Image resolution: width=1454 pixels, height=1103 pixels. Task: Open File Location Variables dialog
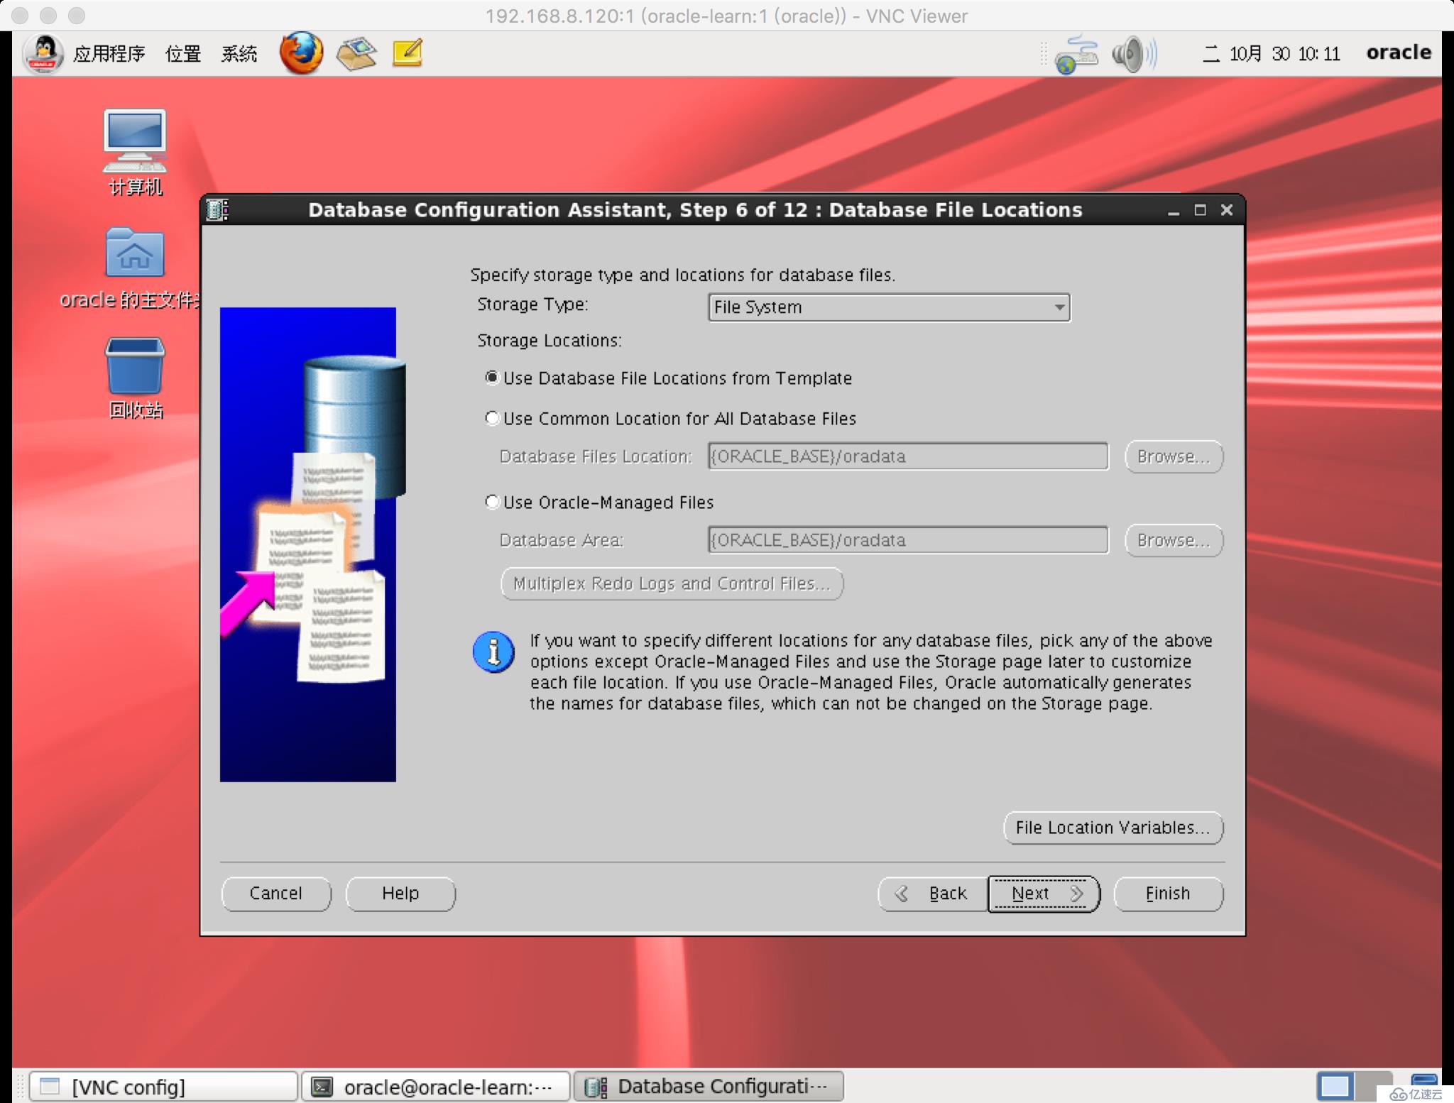click(x=1113, y=828)
